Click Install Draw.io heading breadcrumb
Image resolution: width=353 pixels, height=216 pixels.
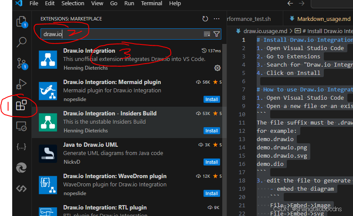click(x=328, y=31)
